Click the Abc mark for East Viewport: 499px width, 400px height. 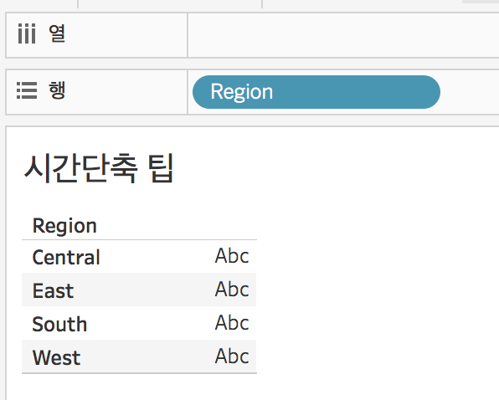(232, 289)
